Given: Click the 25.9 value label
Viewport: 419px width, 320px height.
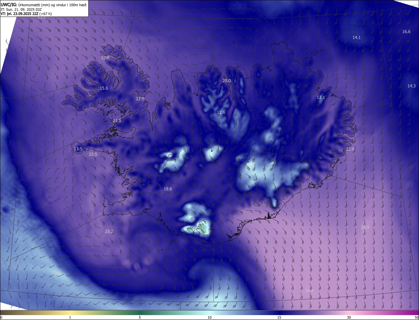Looking at the screenshot, I should click(x=365, y=227).
